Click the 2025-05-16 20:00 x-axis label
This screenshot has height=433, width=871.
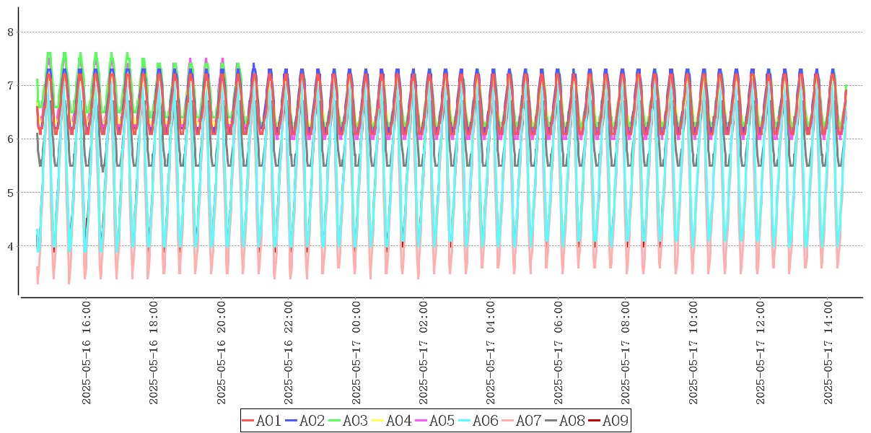(222, 353)
